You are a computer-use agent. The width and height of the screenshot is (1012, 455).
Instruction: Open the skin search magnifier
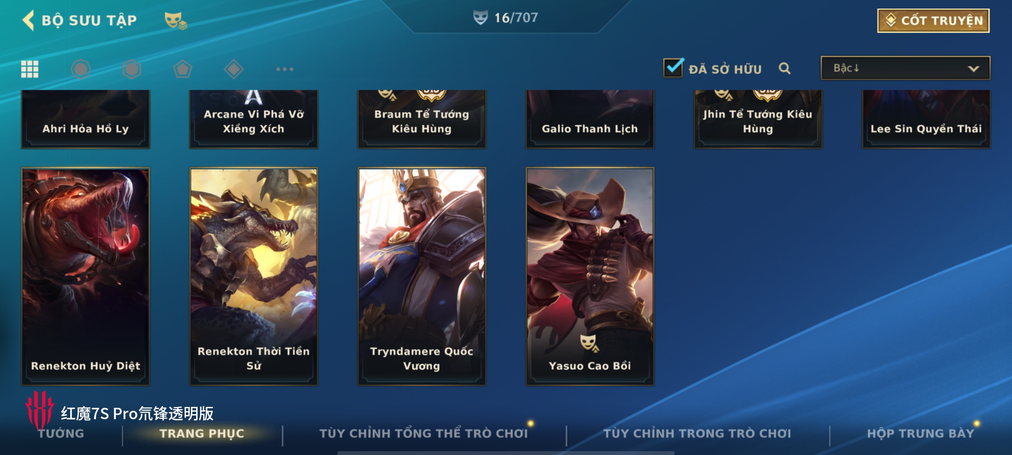[785, 68]
